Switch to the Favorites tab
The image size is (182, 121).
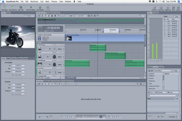[x=161, y=67]
